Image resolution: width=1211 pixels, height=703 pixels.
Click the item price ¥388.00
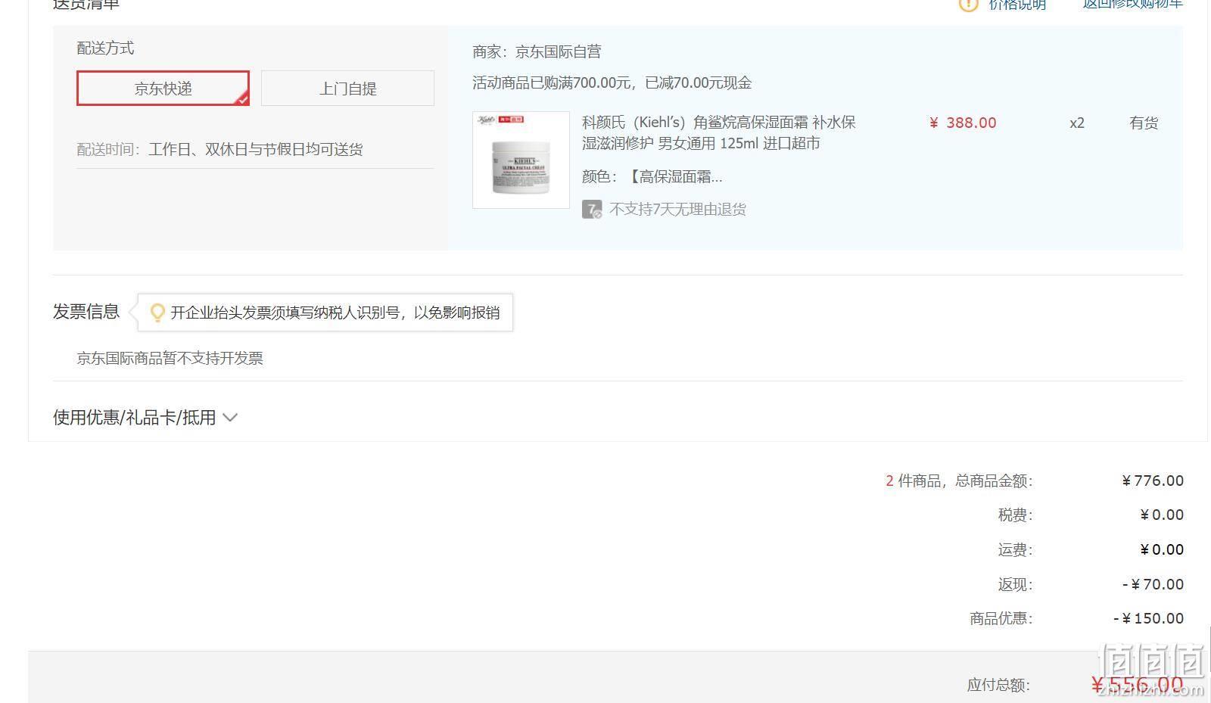[963, 123]
